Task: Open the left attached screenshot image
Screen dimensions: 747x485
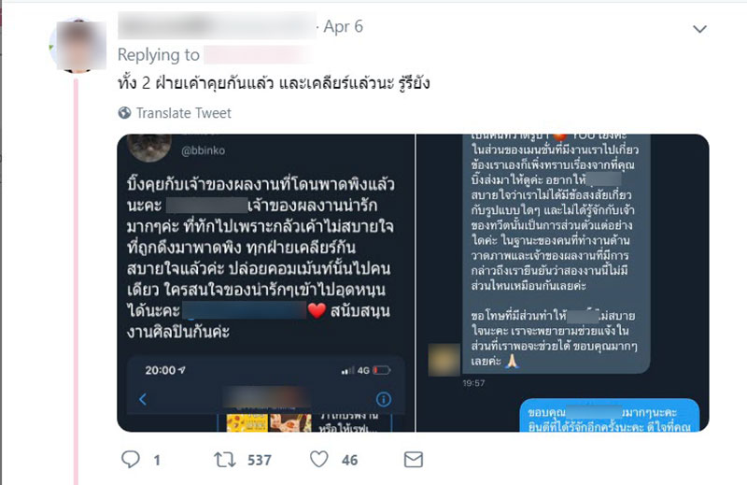Action: point(266,283)
